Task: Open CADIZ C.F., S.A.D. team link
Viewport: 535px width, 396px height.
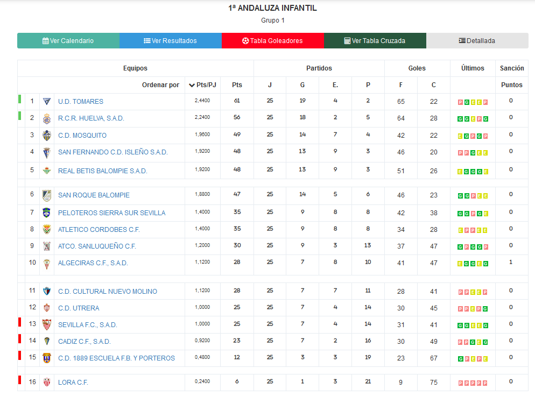Action: tap(85, 342)
